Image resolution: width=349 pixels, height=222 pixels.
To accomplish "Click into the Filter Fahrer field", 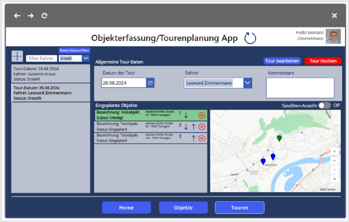I will pos(42,58).
